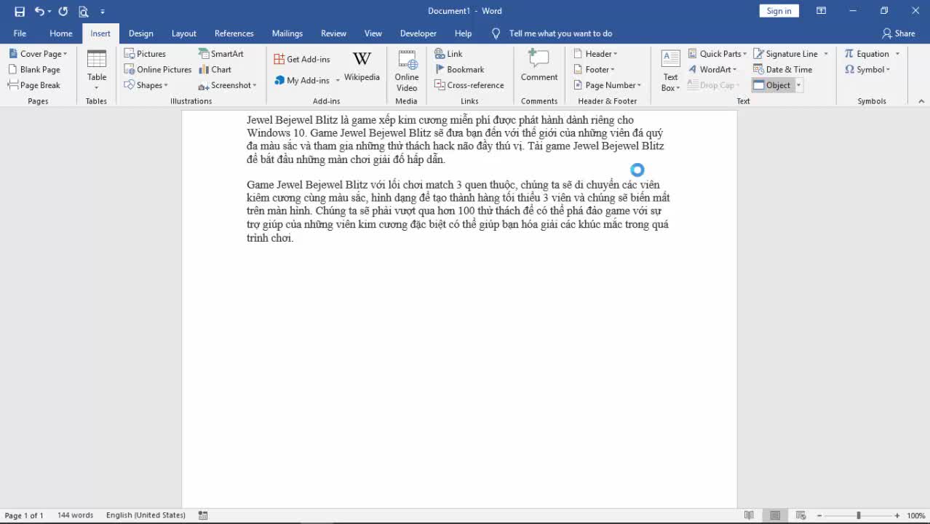Insert a Blank Page
Image resolution: width=930 pixels, height=524 pixels.
coord(35,69)
